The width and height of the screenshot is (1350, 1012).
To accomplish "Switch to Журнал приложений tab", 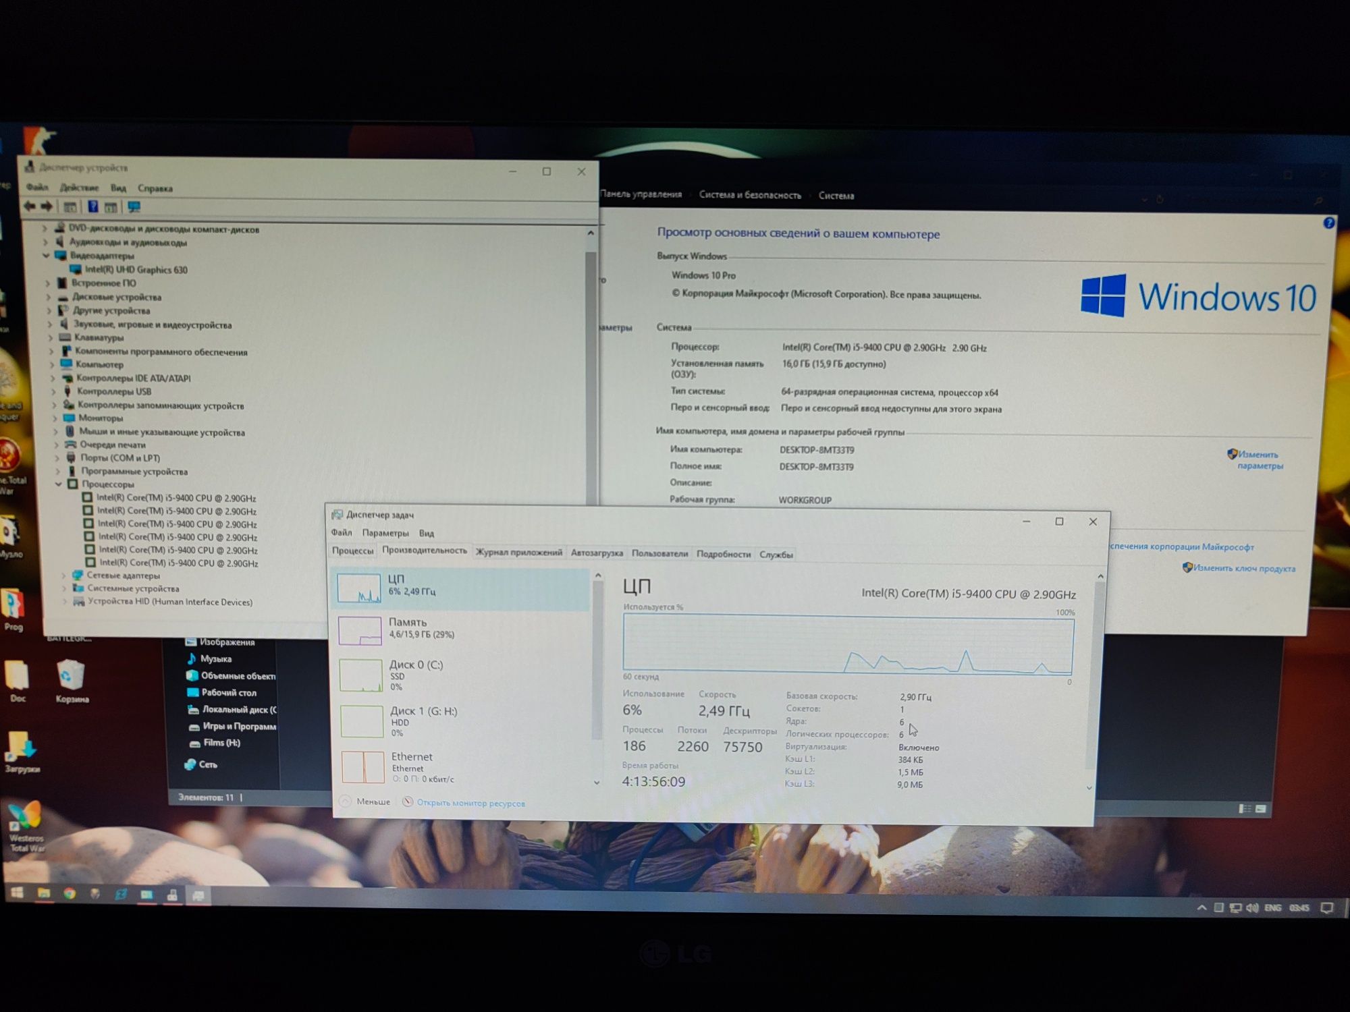I will point(519,552).
